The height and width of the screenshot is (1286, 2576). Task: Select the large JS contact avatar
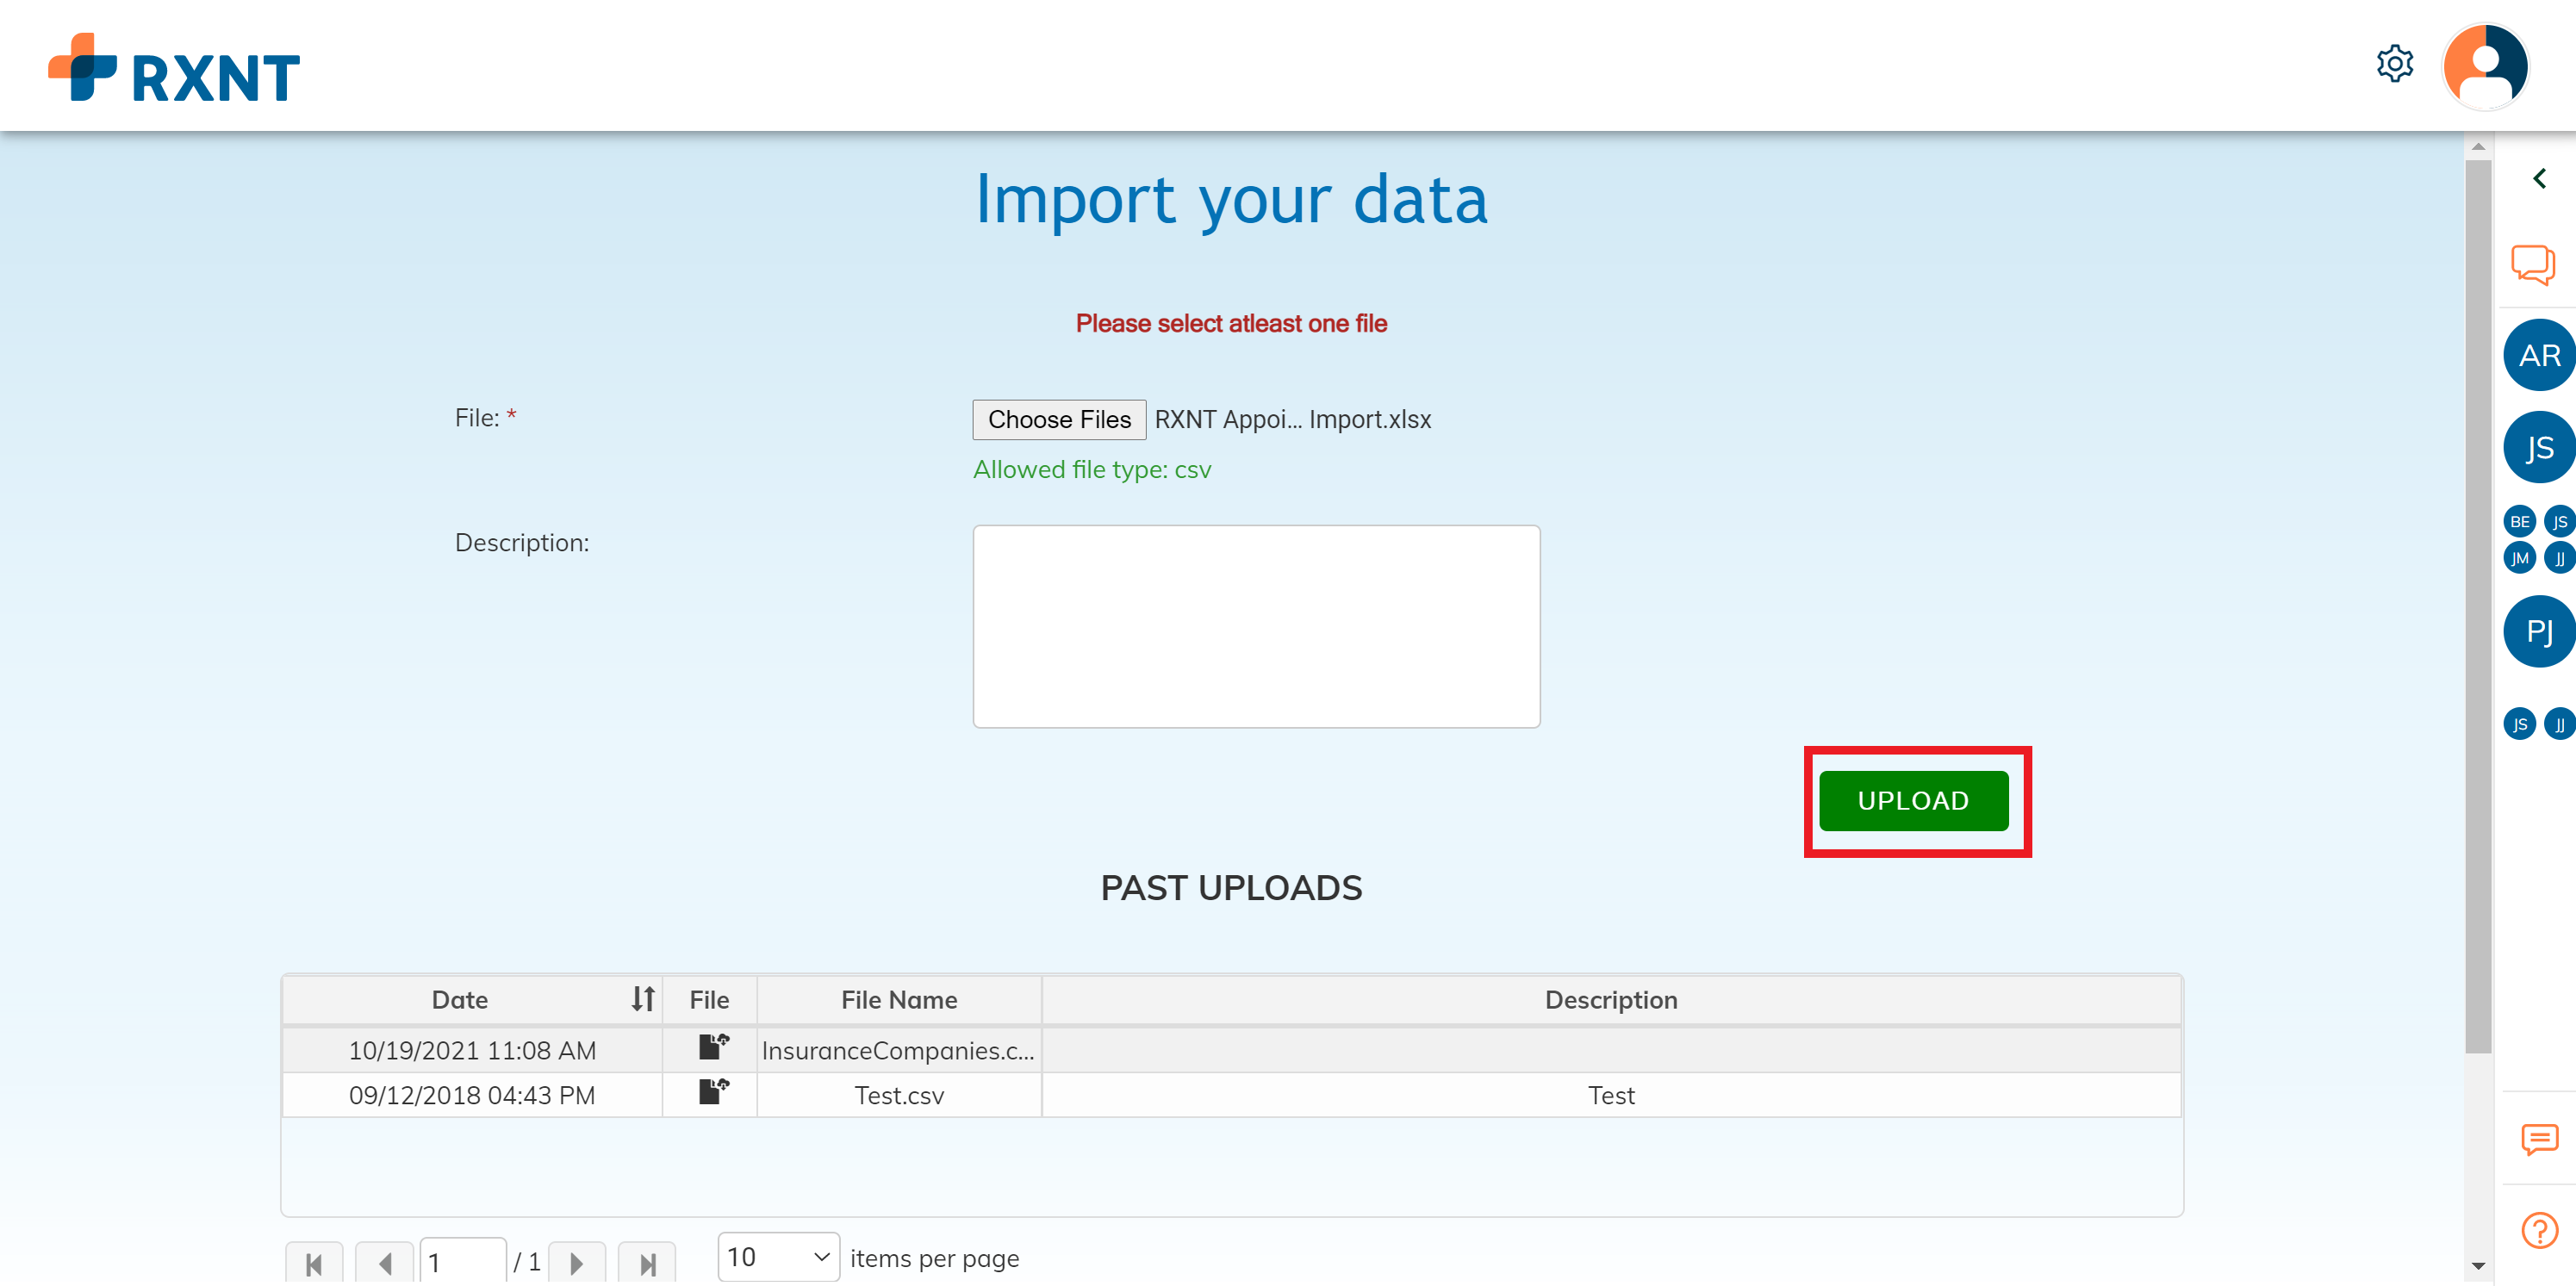(2539, 447)
